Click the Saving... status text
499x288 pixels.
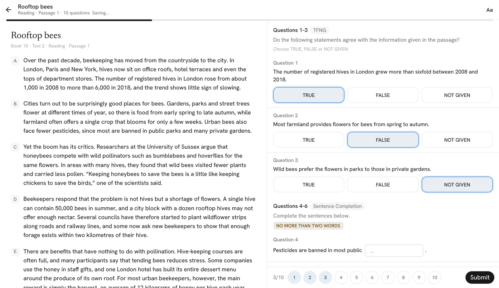pyautogui.click(x=100, y=13)
